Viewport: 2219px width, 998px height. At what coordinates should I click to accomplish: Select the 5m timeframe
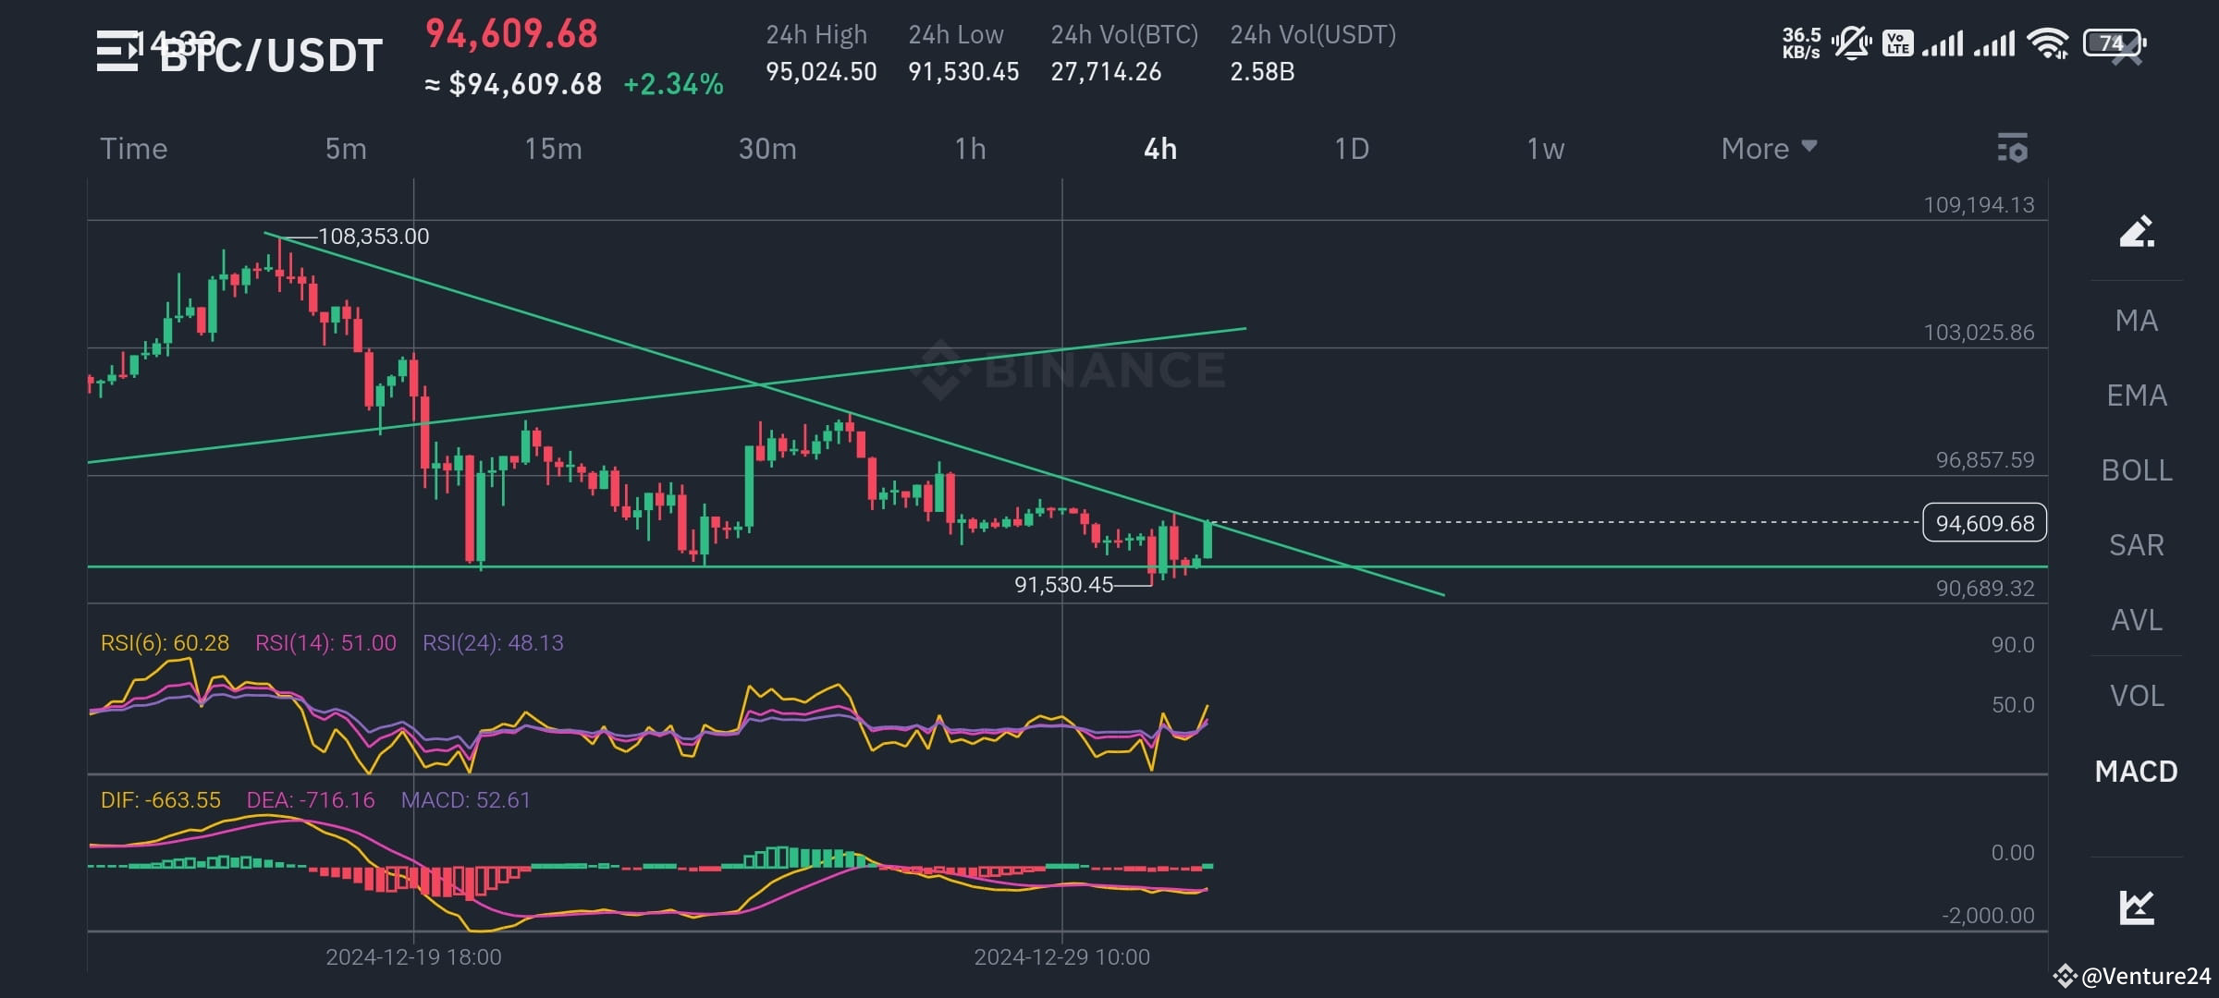(x=346, y=149)
